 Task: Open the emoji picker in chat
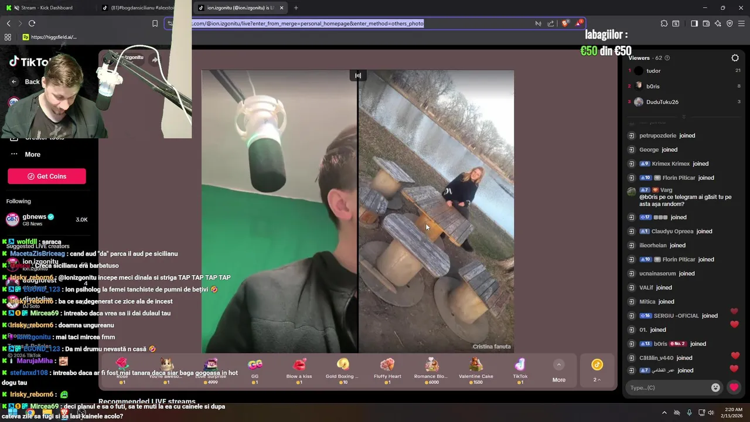click(x=715, y=387)
